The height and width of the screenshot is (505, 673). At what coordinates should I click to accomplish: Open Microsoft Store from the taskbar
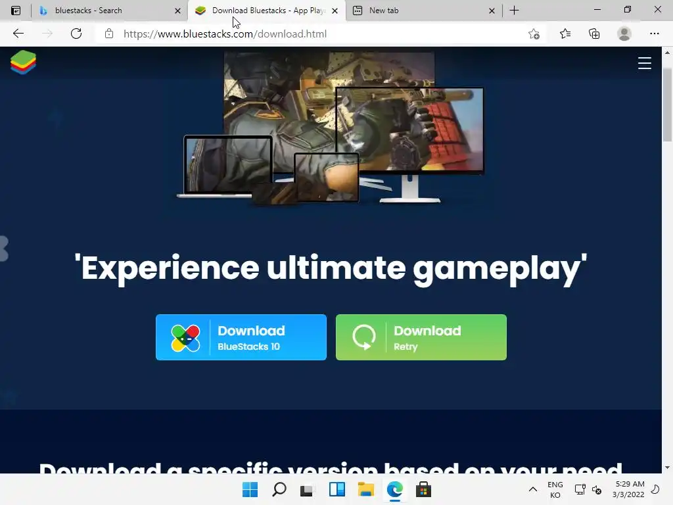pyautogui.click(x=423, y=489)
